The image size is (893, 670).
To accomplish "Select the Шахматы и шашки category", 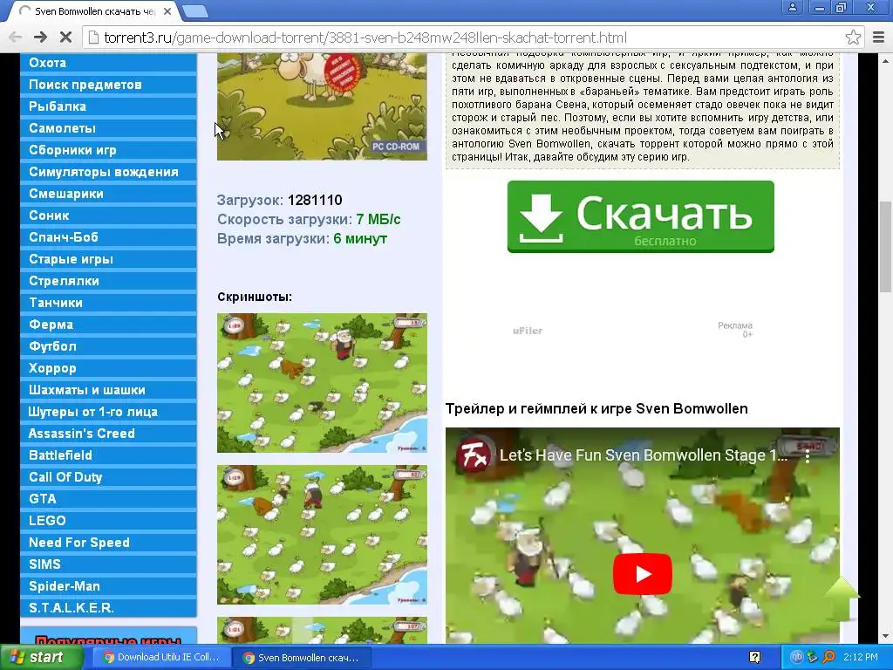I will point(108,390).
